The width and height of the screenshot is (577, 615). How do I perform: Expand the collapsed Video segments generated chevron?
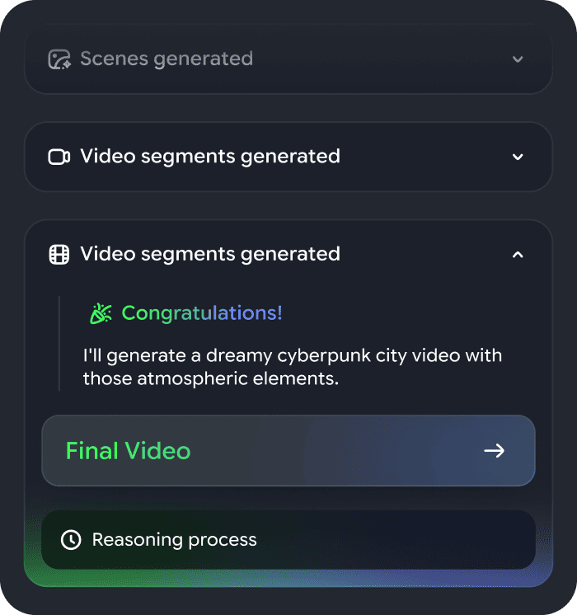(518, 157)
